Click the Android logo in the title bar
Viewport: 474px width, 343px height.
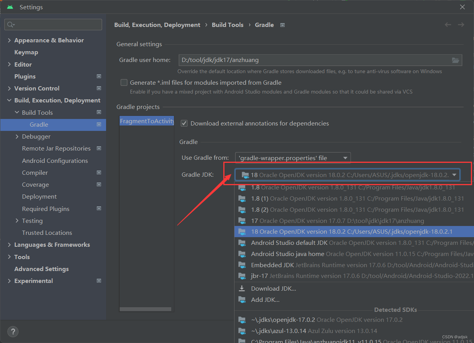click(10, 7)
